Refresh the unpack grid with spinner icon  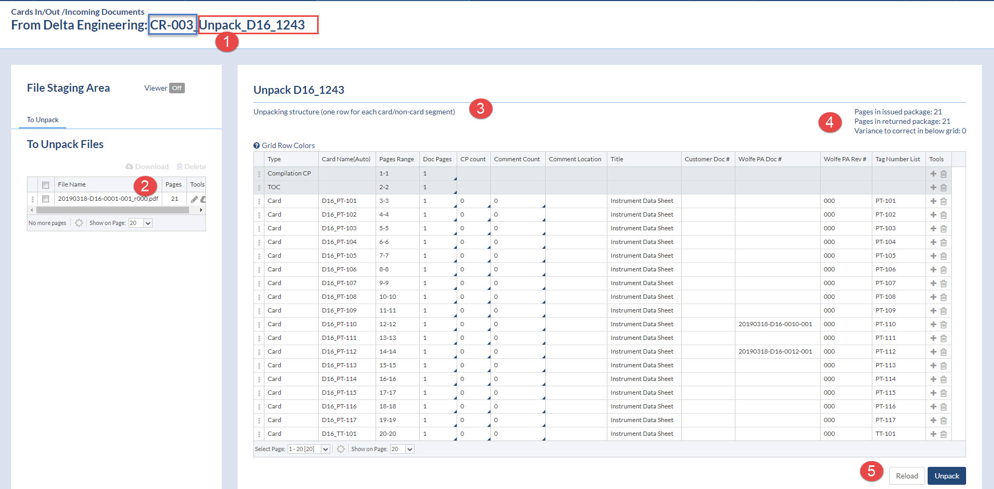pos(341,449)
